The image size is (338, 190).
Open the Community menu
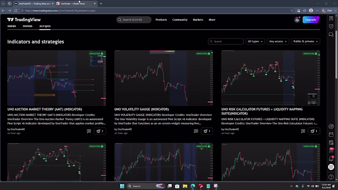[180, 19]
